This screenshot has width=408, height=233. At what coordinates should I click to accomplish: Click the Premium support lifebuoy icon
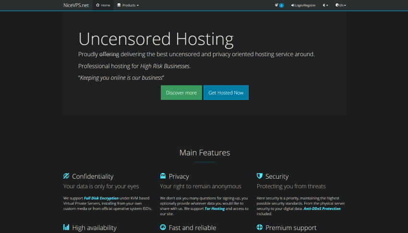(x=260, y=227)
